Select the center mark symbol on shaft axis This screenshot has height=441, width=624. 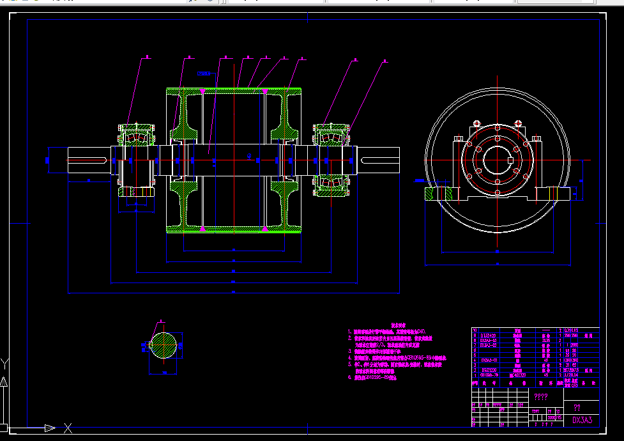coord(249,156)
